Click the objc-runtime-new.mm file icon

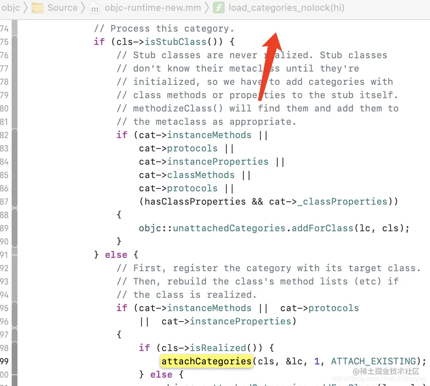[x=95, y=8]
